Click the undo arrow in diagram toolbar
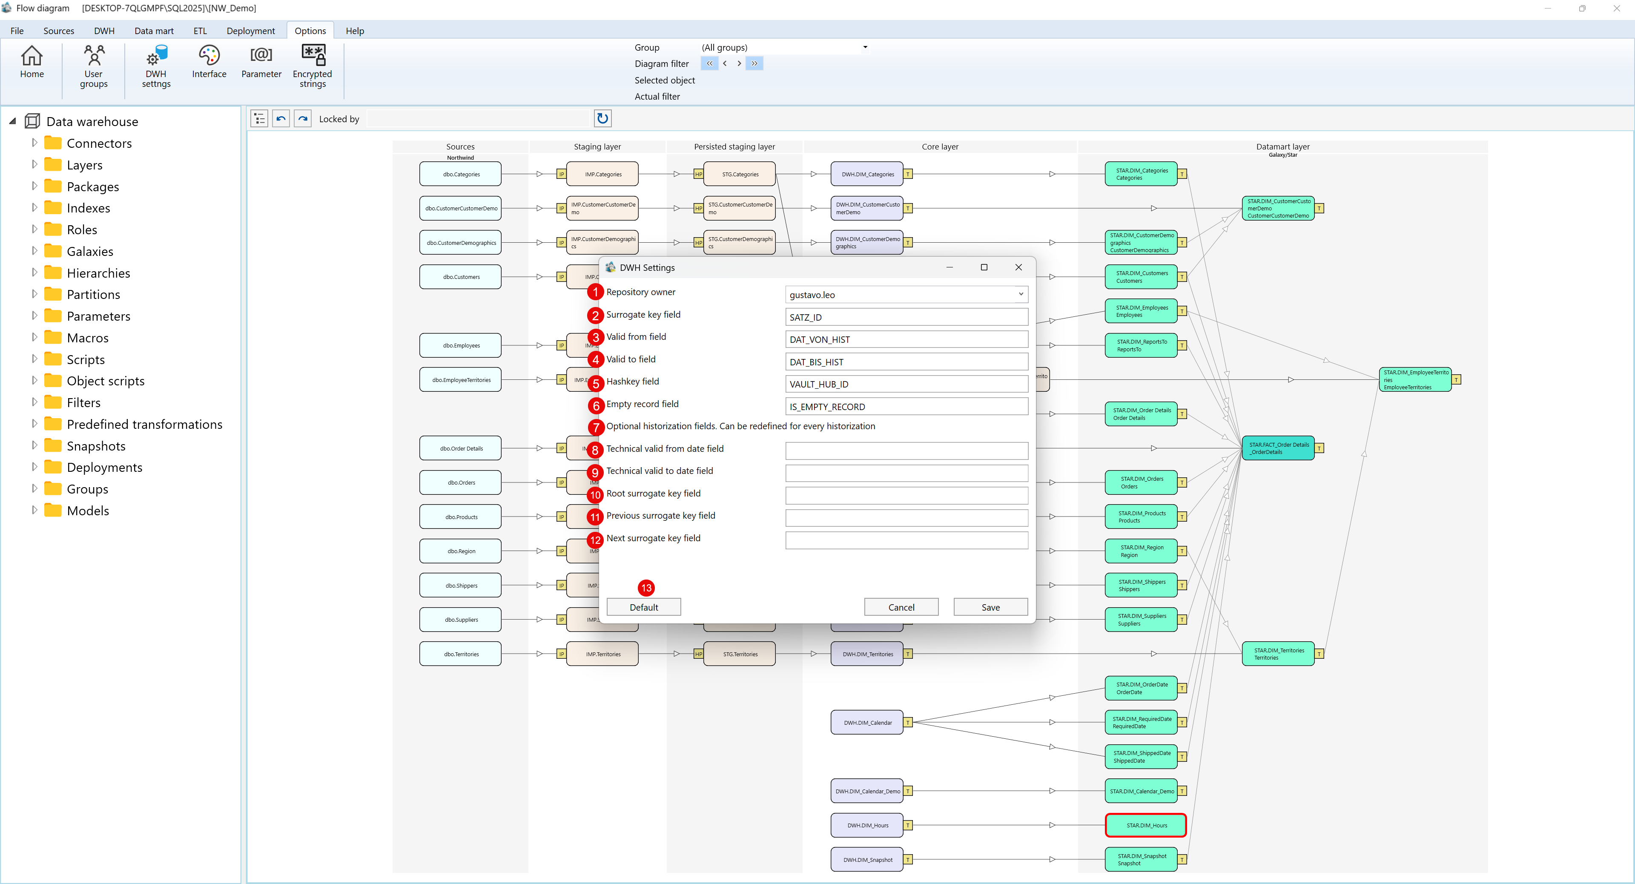Viewport: 1635px width, 884px height. coord(281,118)
